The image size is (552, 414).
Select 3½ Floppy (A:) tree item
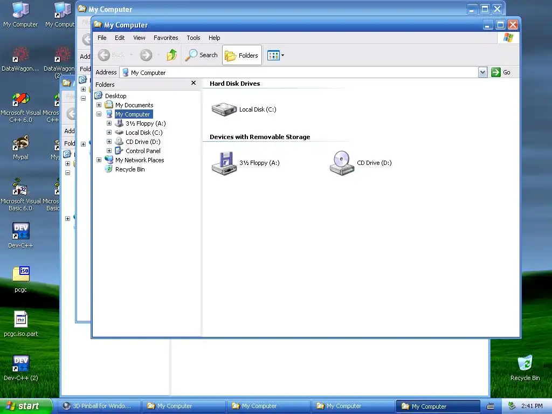146,123
